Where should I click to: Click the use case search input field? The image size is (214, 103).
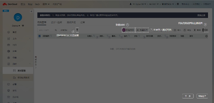pos(46,30)
